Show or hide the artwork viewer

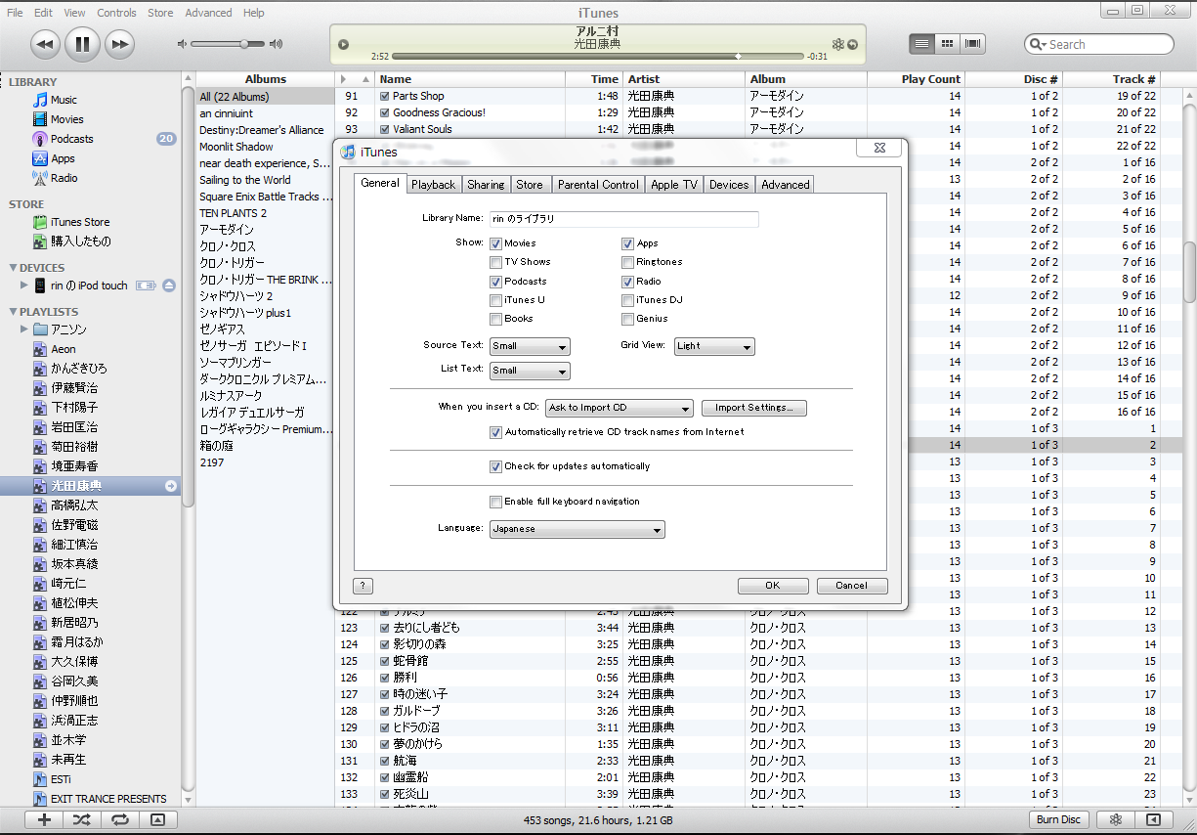pos(158,819)
